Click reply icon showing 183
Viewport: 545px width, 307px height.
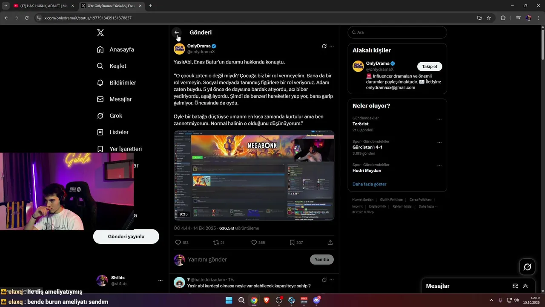178,243
